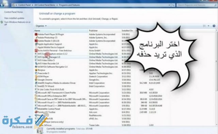Click the AVS4YOU Software Navigator icon
The width and height of the screenshot is (218, 134).
coord(36,67)
